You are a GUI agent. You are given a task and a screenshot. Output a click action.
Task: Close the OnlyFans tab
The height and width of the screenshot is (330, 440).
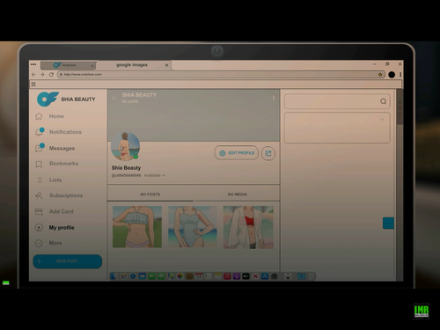(92, 66)
